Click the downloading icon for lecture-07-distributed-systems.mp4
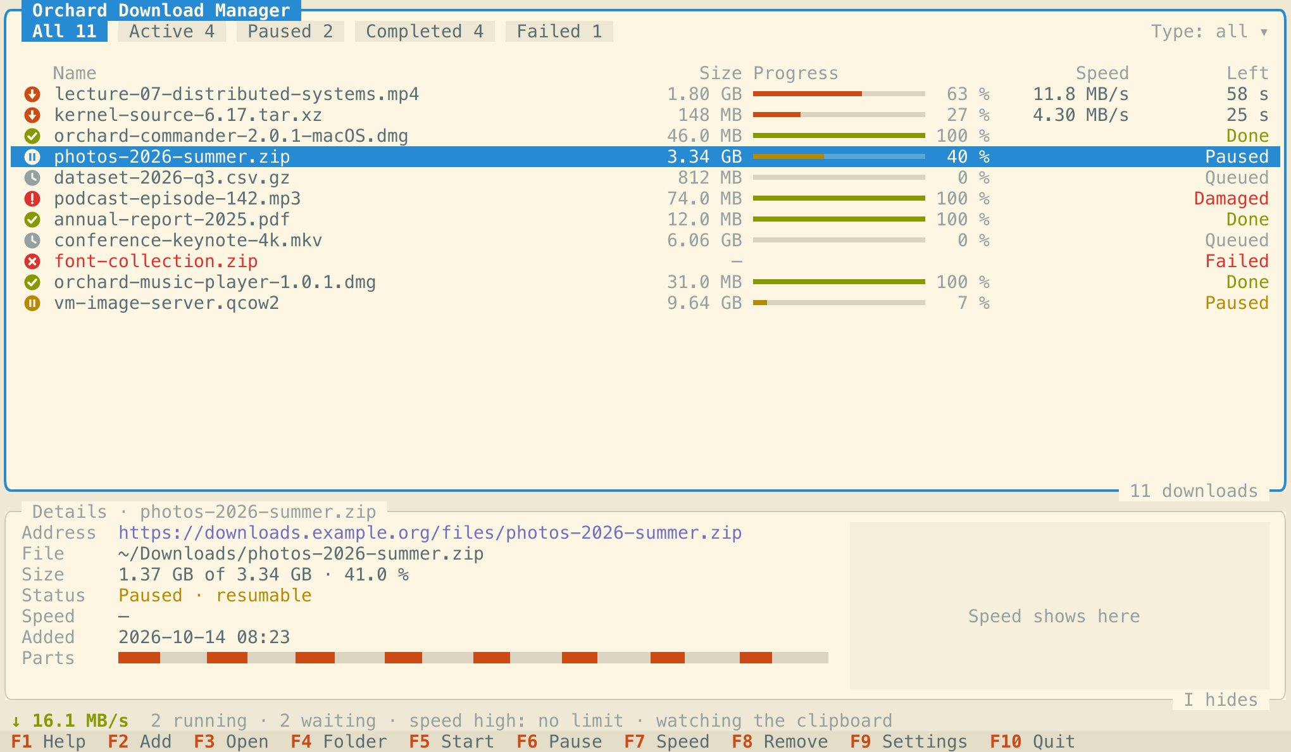Screen dimensions: 1291x752 (32, 94)
